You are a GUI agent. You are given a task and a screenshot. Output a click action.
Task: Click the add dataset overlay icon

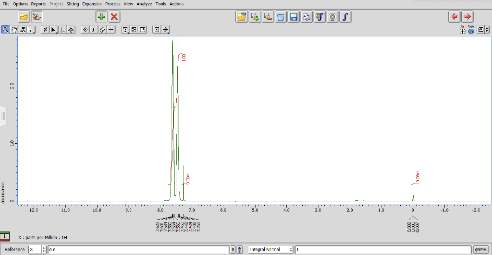point(255,17)
